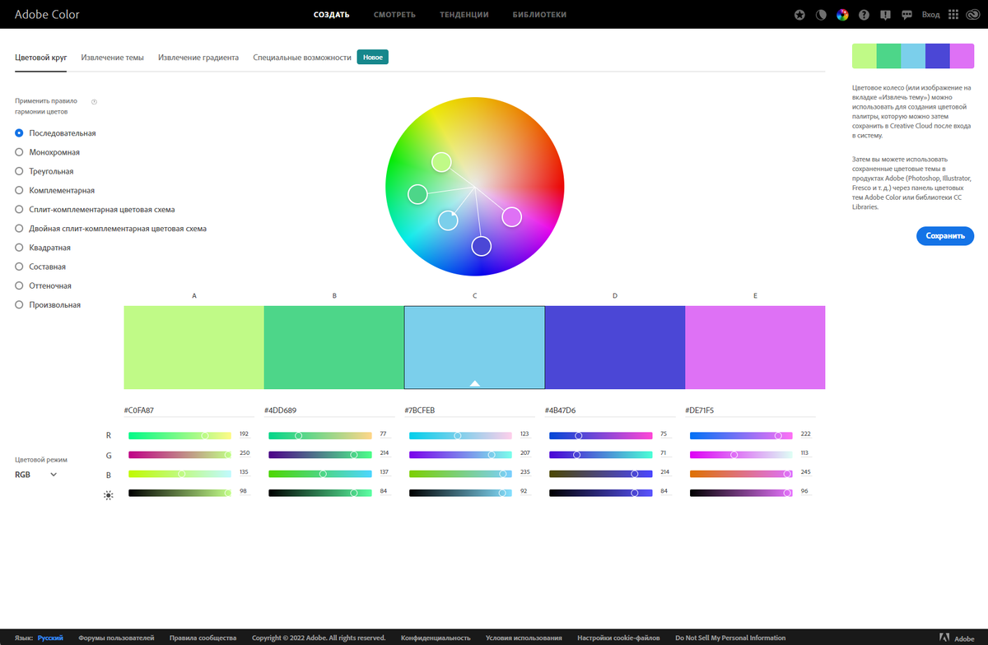988x645 pixels.
Task: Click the Creative Cloud icon
Action: (x=973, y=15)
